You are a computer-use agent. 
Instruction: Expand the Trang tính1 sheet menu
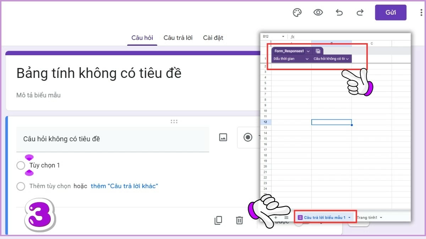381,217
